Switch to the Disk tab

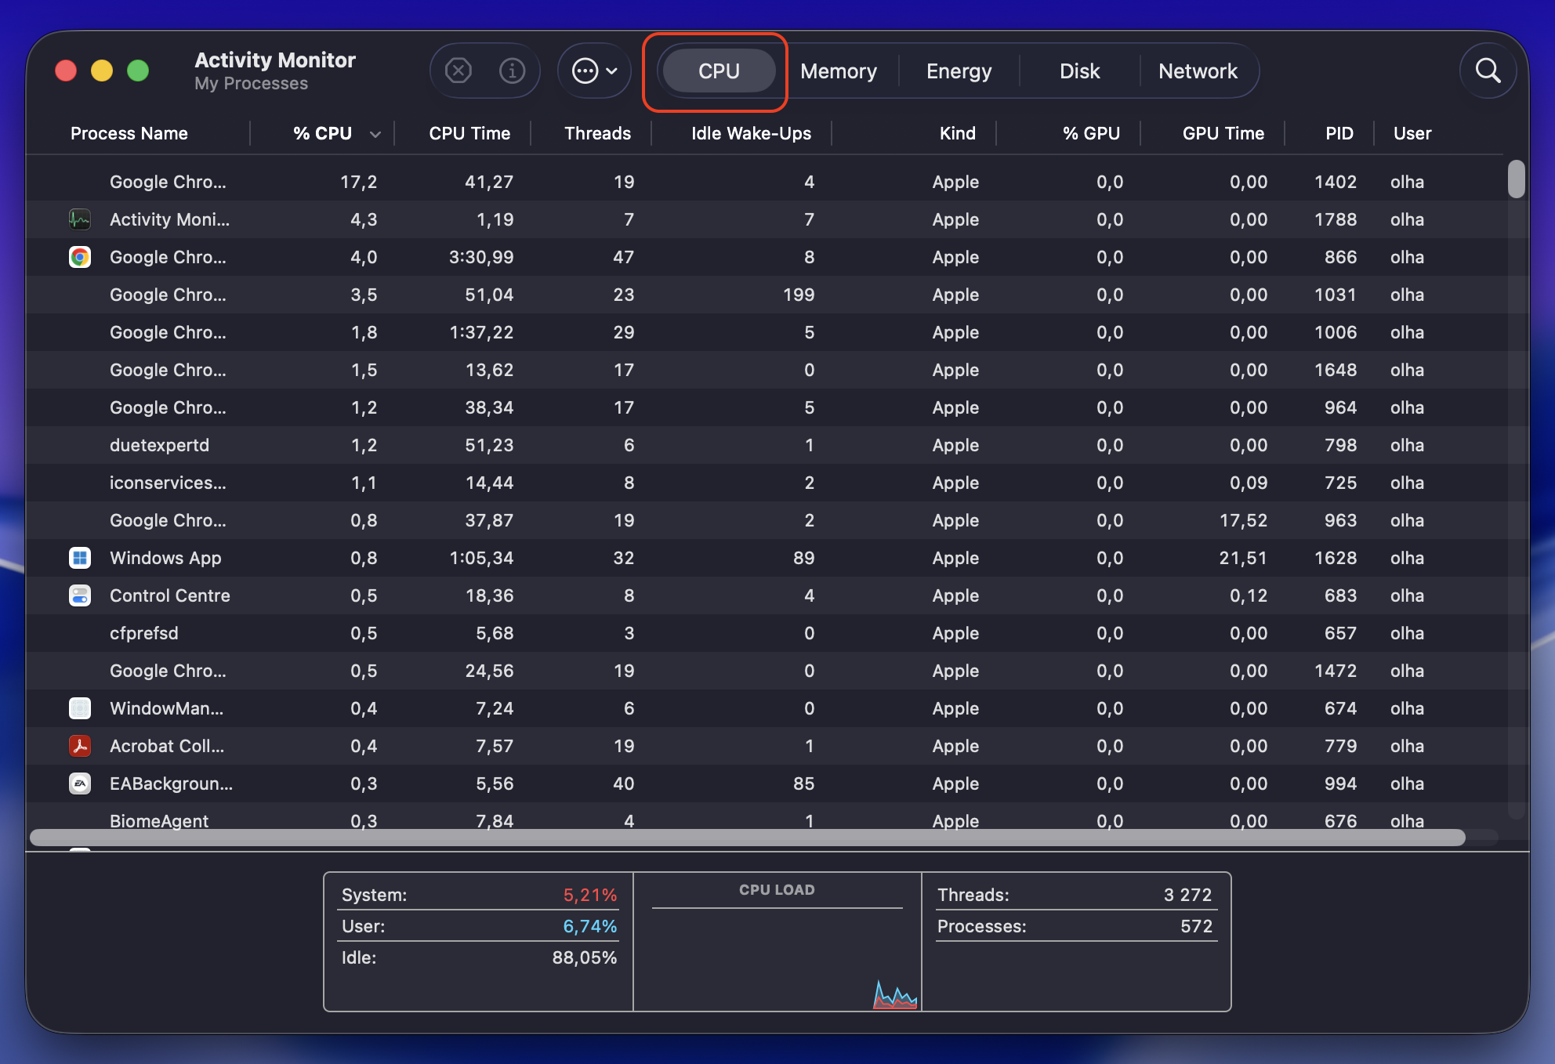tap(1079, 71)
